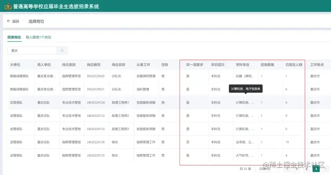
Task: Click the 助理工程师2 post name
Action: [x=120, y=116]
